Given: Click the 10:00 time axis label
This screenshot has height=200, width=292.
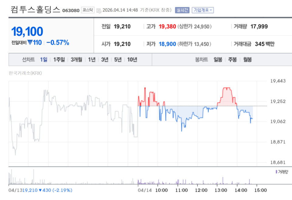Looking at the screenshot, I should click(162, 190).
